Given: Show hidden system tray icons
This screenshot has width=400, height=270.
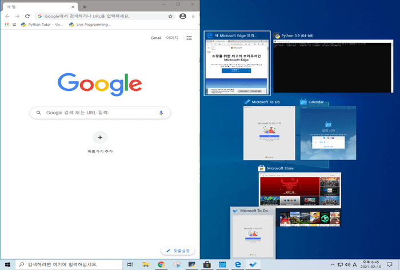Looking at the screenshot, I should (333, 265).
